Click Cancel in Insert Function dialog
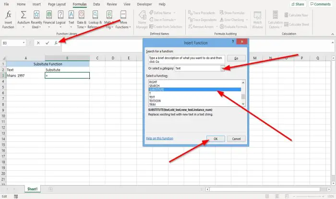This screenshot has height=199, width=336. point(236,139)
